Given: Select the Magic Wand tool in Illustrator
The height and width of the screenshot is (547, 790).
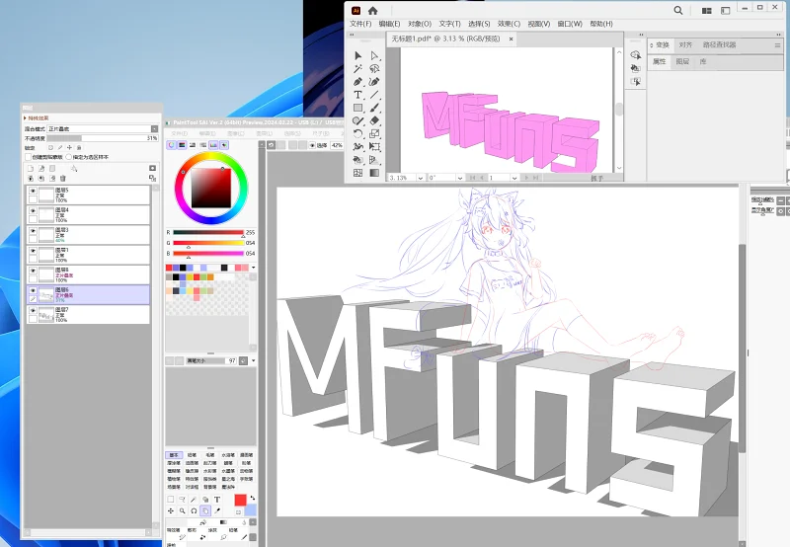Looking at the screenshot, I should click(x=357, y=68).
